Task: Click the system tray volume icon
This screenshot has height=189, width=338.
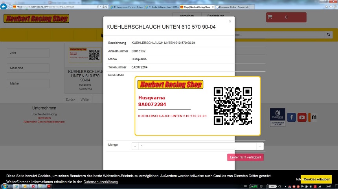Action: pos(311,187)
